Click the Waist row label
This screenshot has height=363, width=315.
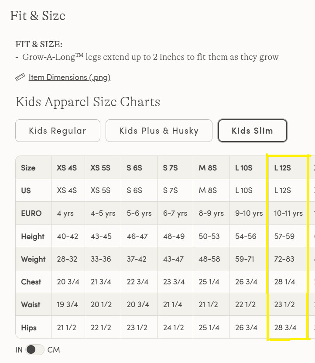pyautogui.click(x=31, y=304)
